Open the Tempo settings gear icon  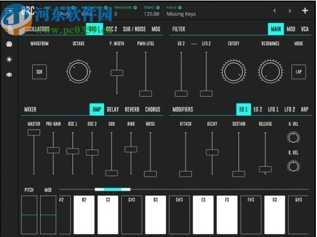158,7
